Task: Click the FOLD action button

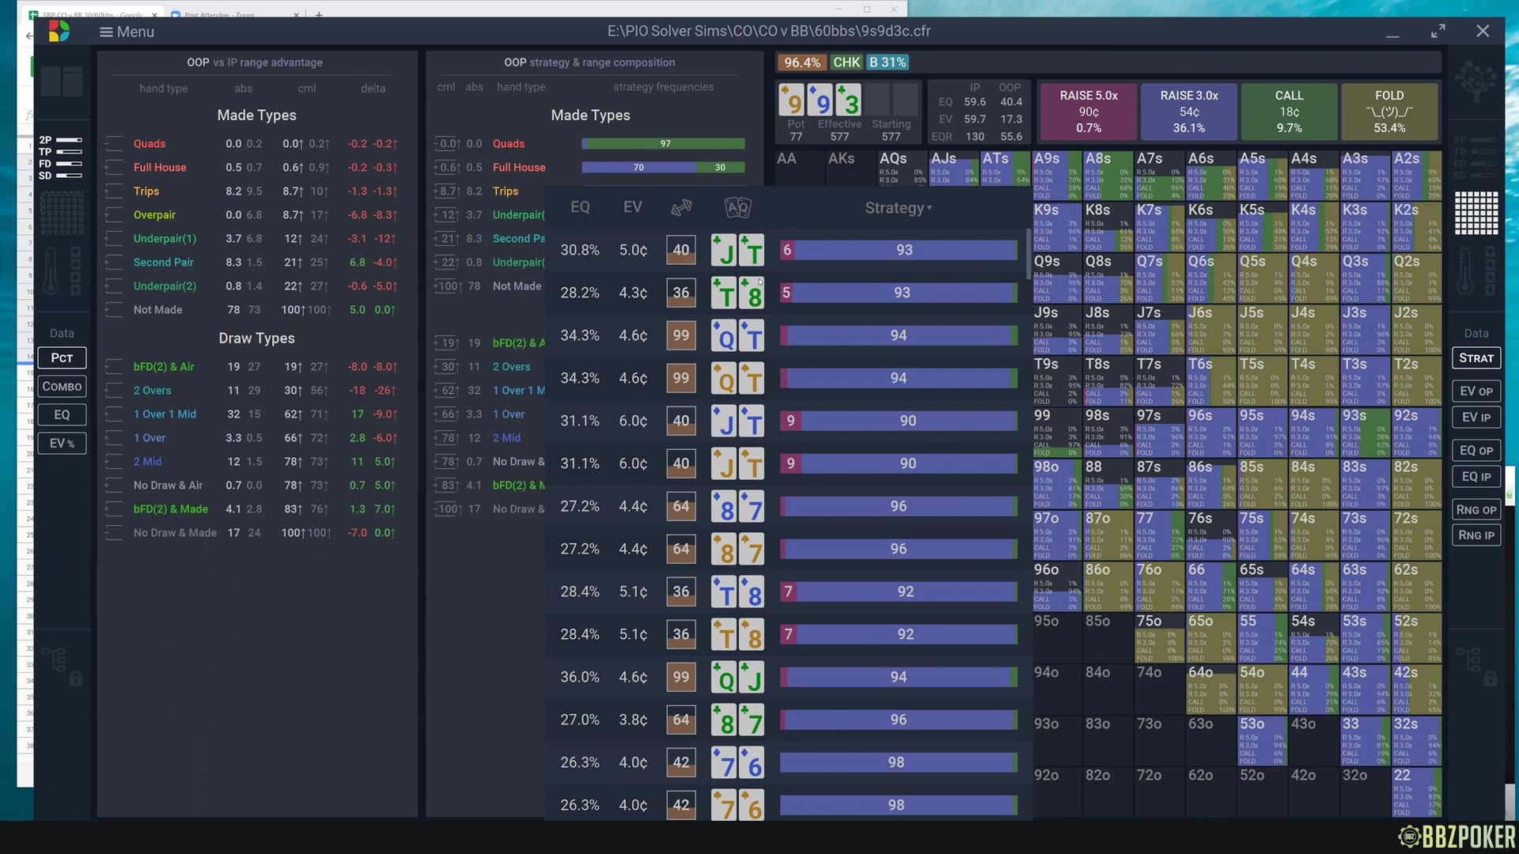Action: (1388, 111)
